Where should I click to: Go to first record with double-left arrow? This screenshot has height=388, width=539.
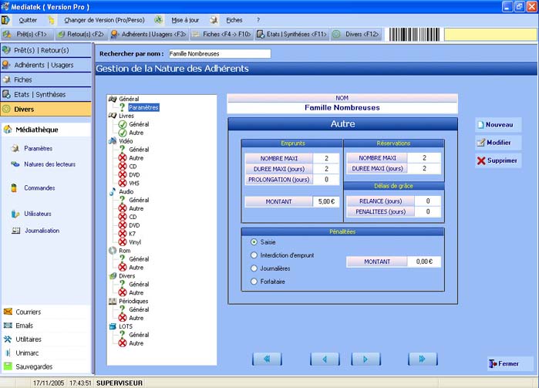pyautogui.click(x=267, y=359)
